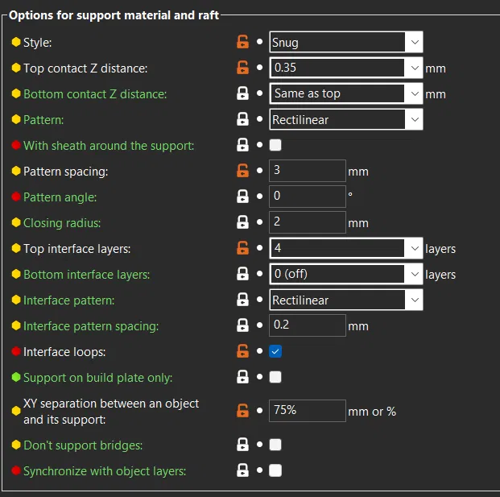This screenshot has width=500, height=497.
Task: Click the lock icon for Closing radius
Action: [242, 222]
